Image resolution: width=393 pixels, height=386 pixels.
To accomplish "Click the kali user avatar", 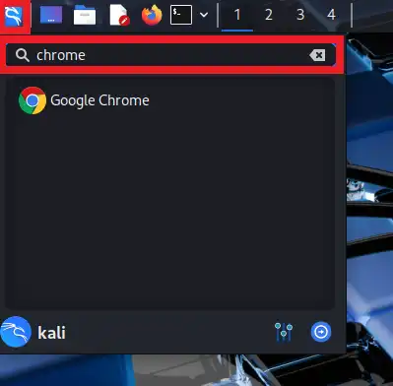I will [x=16, y=332].
